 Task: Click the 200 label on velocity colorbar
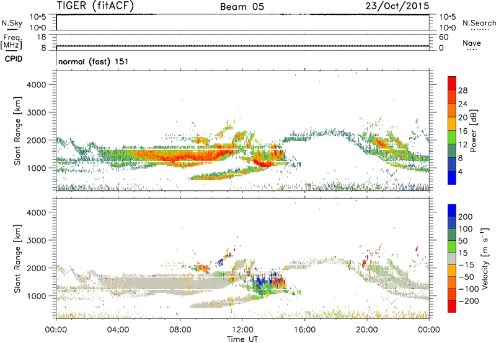click(466, 217)
